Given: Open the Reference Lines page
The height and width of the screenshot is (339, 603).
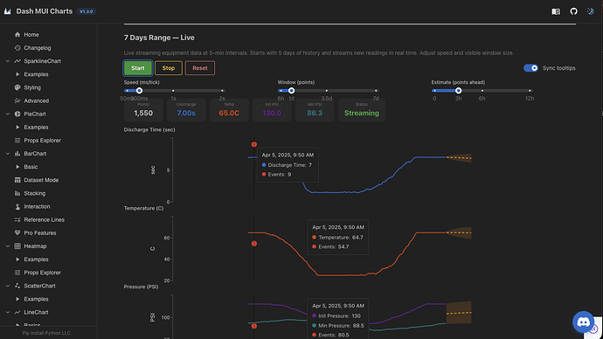Looking at the screenshot, I should pyautogui.click(x=45, y=220).
